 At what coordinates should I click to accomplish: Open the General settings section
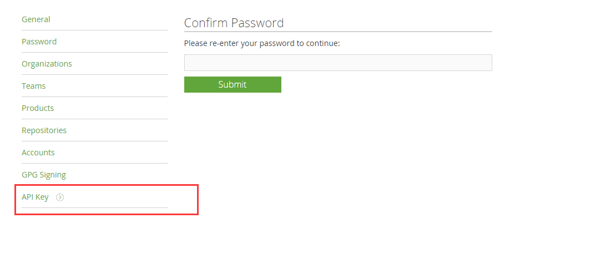pyautogui.click(x=36, y=19)
